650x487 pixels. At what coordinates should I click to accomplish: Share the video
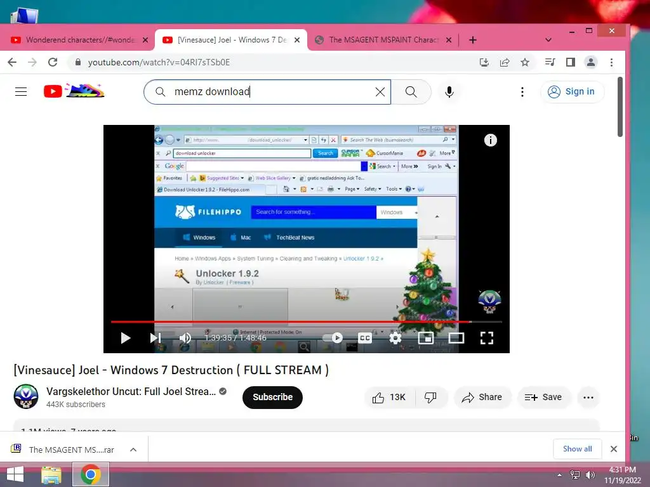pos(482,398)
